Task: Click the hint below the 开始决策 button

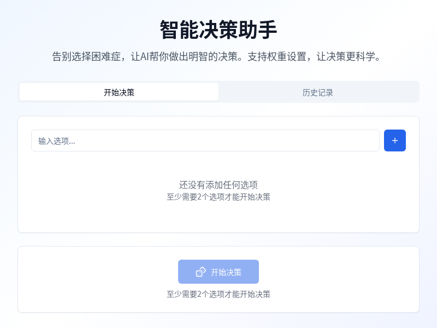Action: pos(218,294)
